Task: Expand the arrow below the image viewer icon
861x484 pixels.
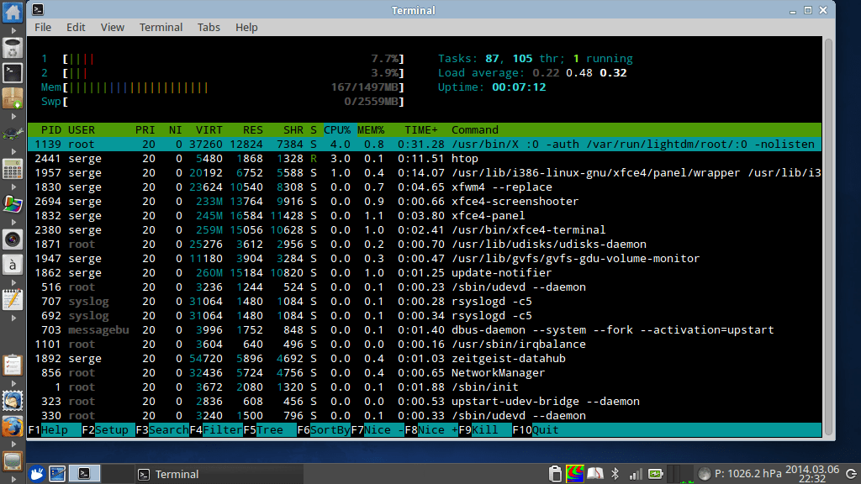Action: 13,222
